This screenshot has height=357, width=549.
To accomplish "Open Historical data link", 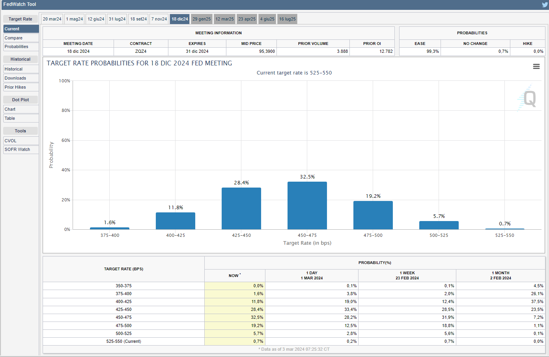I will [x=21, y=69].
